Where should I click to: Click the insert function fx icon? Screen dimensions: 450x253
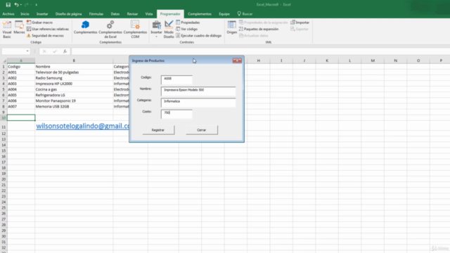(65, 51)
